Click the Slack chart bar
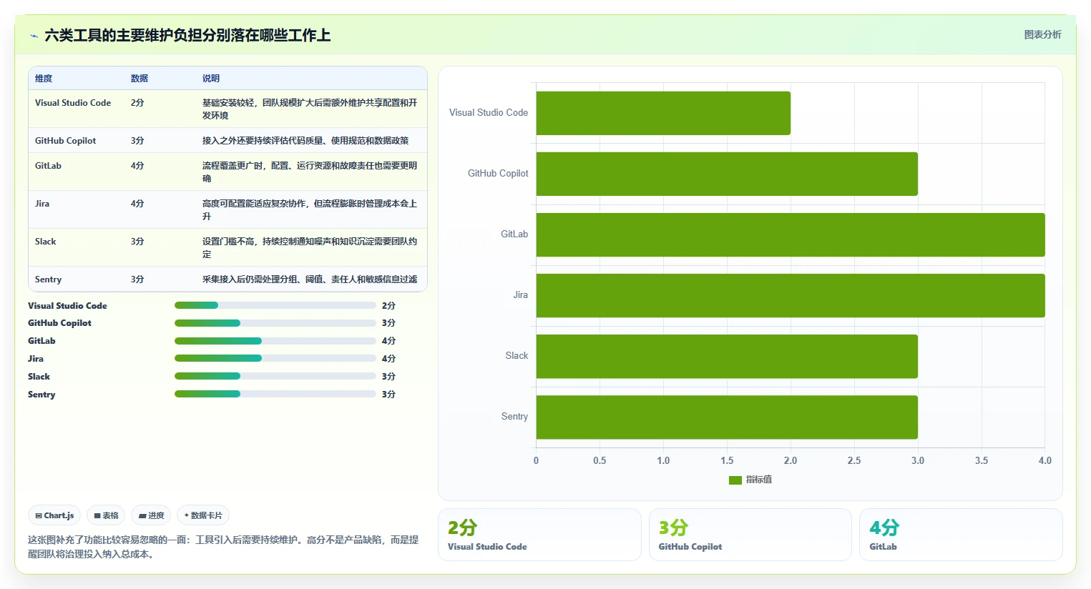 click(x=727, y=356)
